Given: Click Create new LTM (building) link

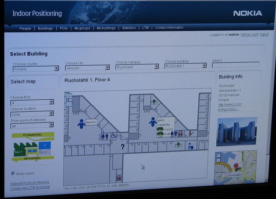Looking at the screenshot, I should [30, 187].
